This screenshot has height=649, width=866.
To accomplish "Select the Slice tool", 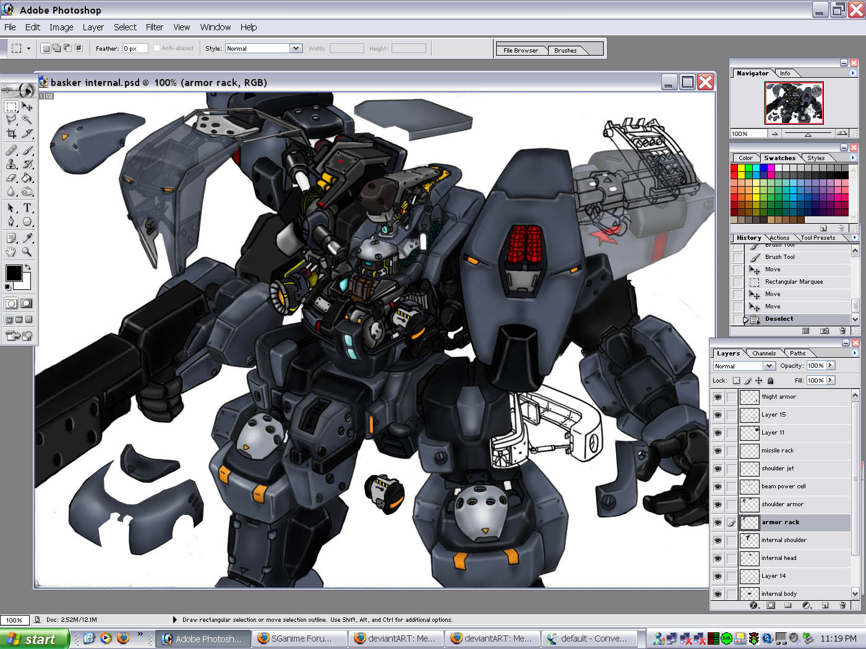I will (27, 133).
